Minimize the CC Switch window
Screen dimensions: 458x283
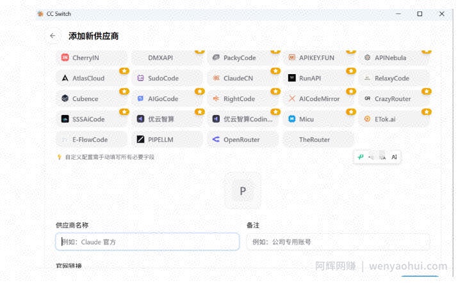tap(398, 13)
